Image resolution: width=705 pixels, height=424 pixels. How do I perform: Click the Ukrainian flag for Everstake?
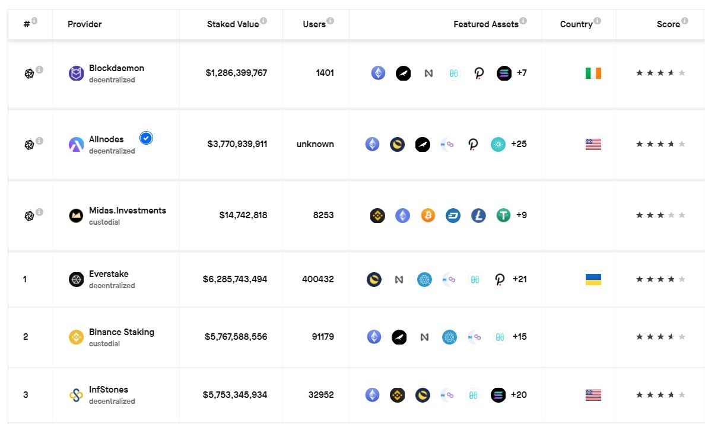[593, 279]
